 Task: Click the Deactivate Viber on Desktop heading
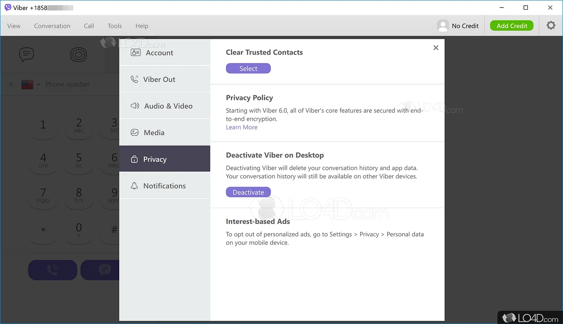coord(275,155)
